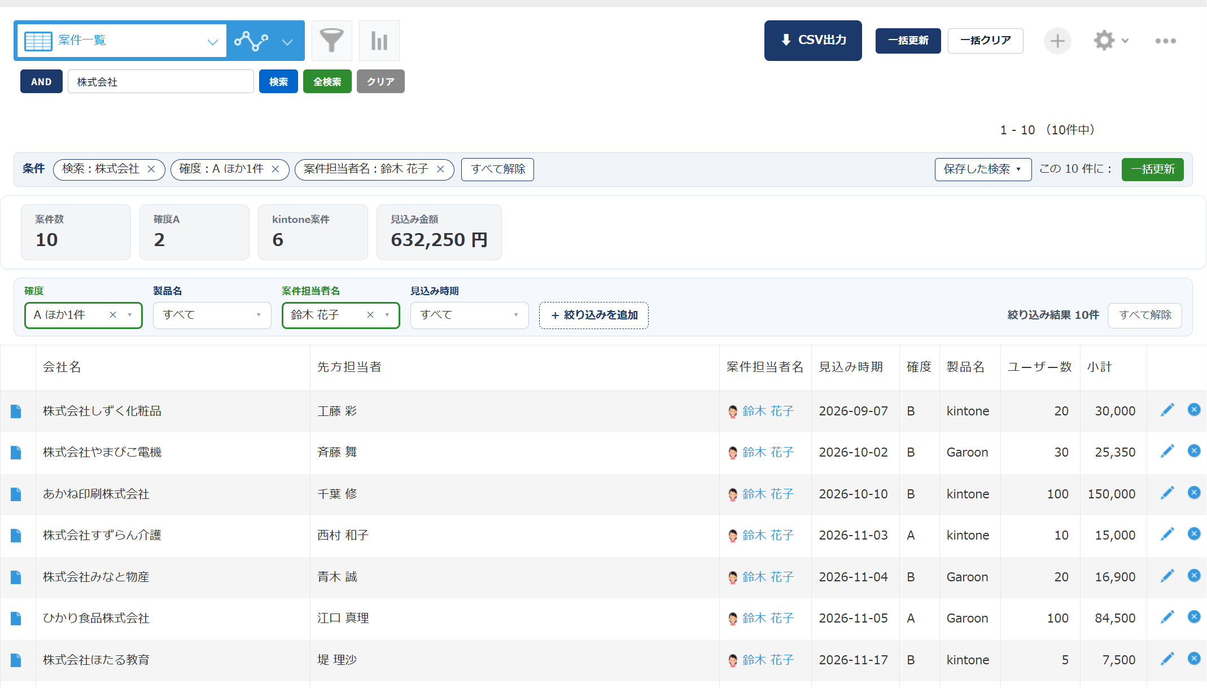Edit the 株式会社やまびこ電機 row with pencil

(x=1167, y=452)
